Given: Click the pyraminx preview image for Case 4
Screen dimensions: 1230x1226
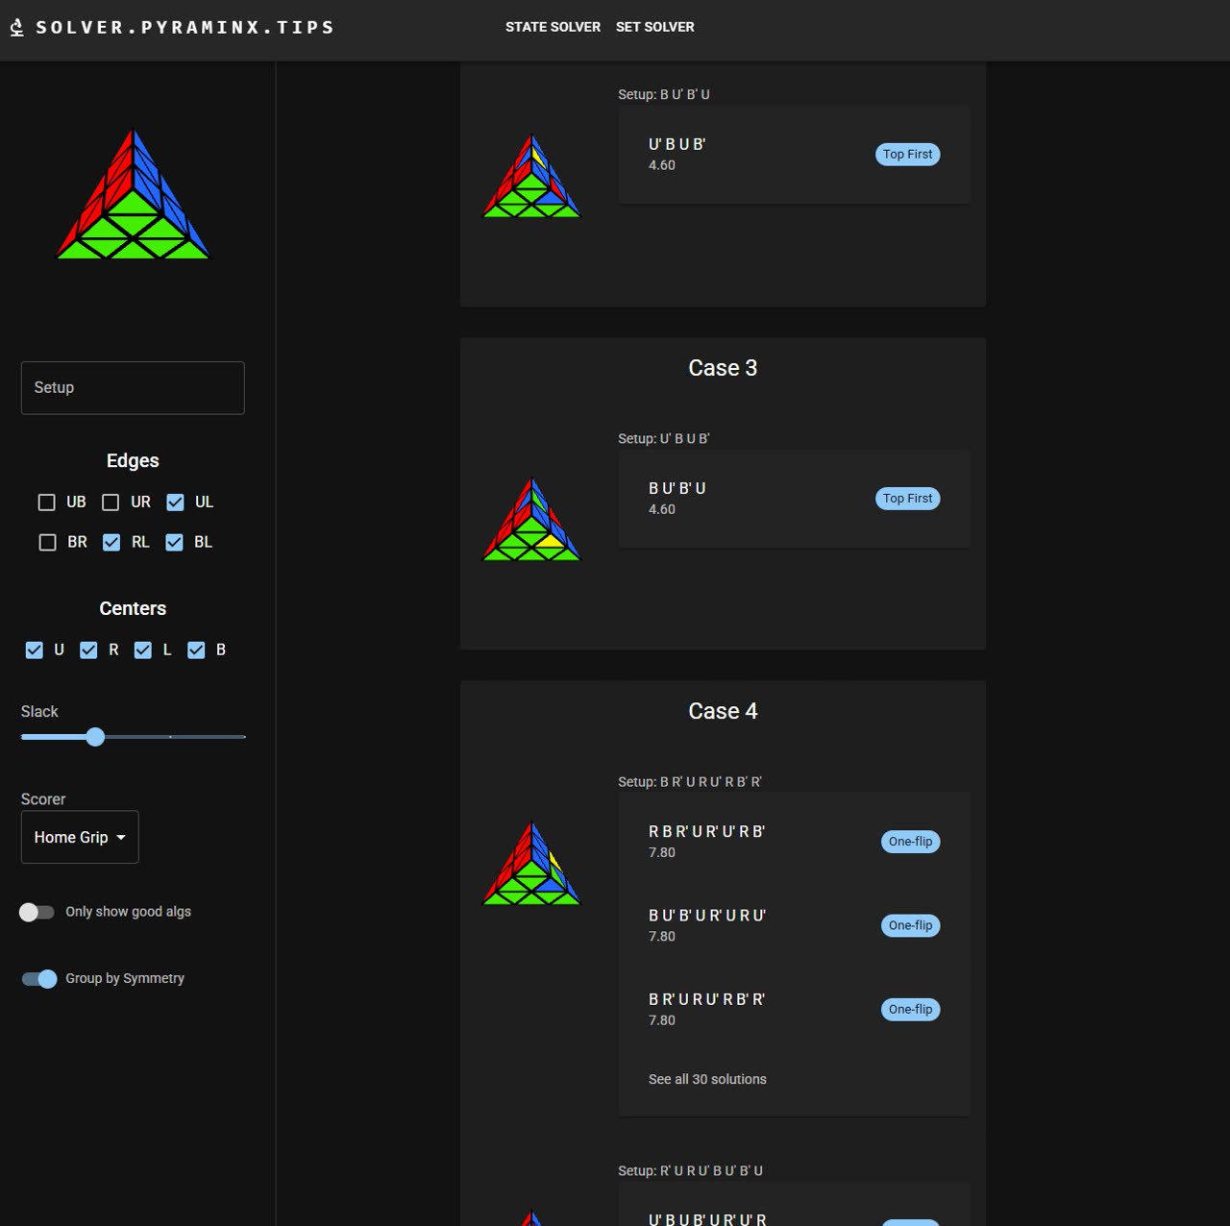Looking at the screenshot, I should (530, 863).
